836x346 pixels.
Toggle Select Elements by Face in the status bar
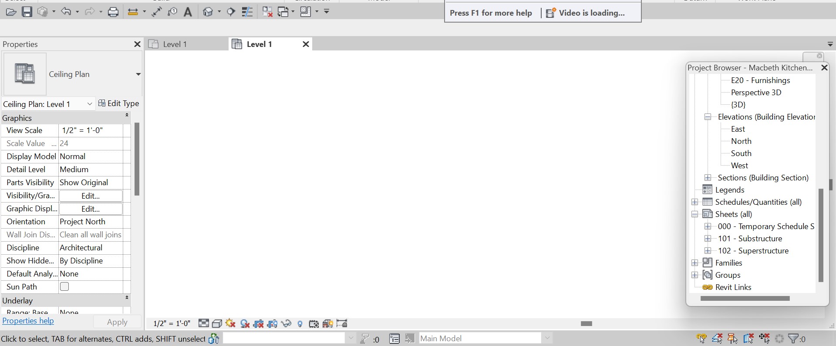click(748, 338)
